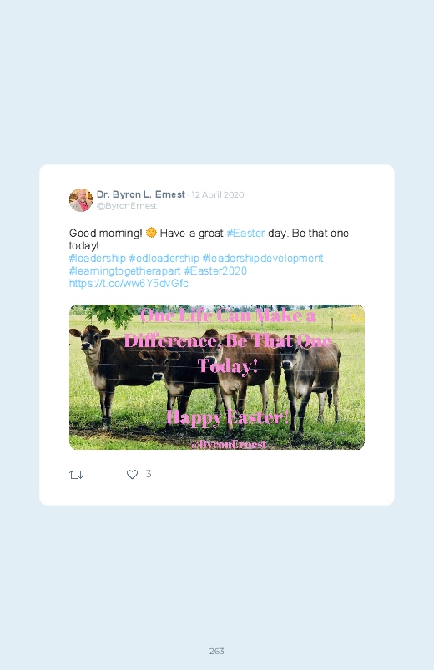This screenshot has height=670, width=434.
Task: Open #leadershipdevelopment hashtag
Action: click(x=263, y=259)
